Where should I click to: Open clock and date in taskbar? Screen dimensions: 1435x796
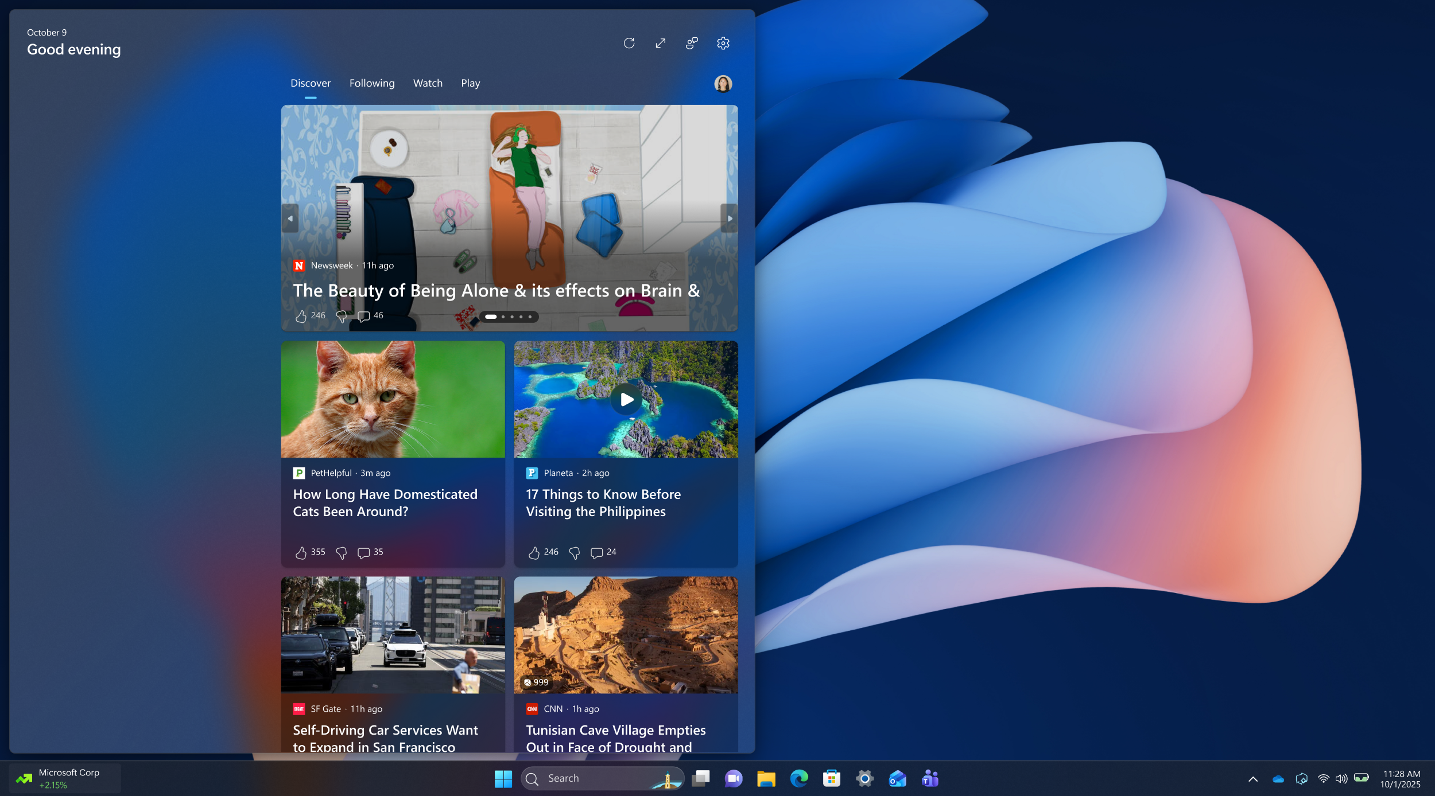click(x=1401, y=779)
